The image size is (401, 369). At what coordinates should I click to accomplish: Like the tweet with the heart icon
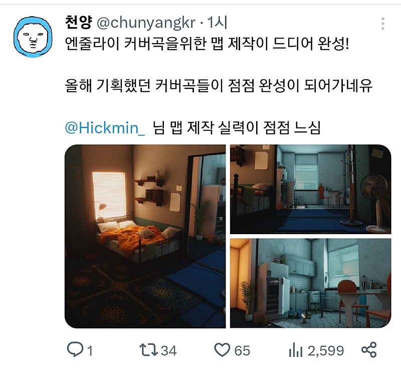[222, 350]
